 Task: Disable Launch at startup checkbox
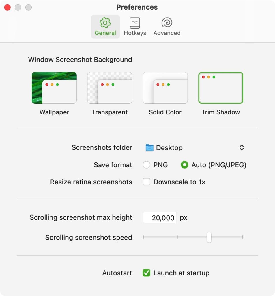pos(147,273)
